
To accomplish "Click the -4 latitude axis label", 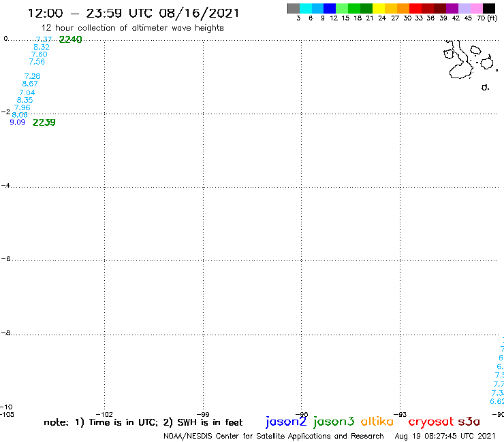I will [5, 185].
